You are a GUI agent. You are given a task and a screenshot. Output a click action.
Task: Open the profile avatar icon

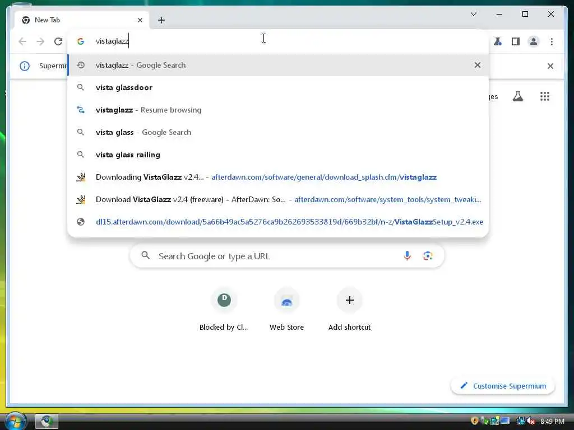[x=534, y=41]
